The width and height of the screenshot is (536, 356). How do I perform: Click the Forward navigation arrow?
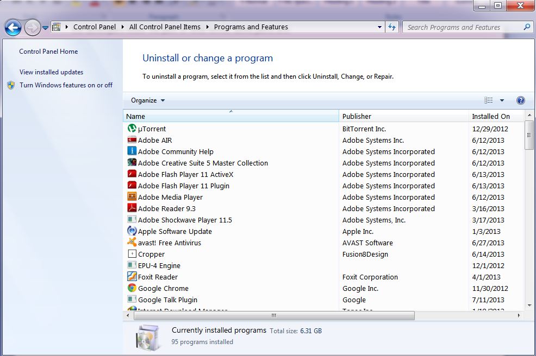click(33, 27)
